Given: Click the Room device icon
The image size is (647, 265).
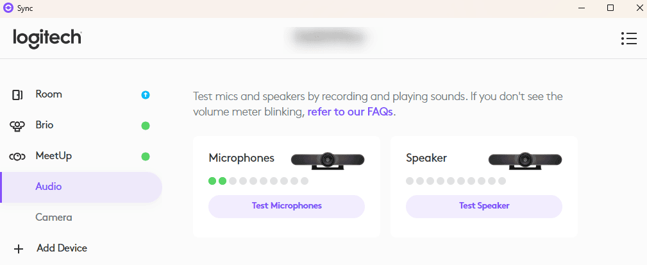Looking at the screenshot, I should [17, 95].
